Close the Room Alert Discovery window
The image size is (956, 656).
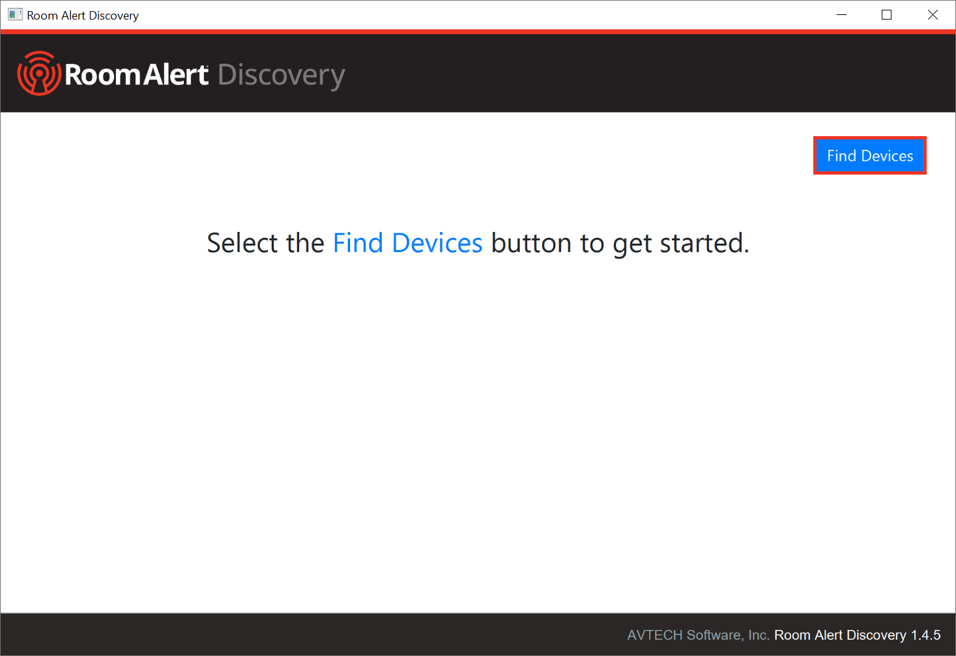pos(933,14)
